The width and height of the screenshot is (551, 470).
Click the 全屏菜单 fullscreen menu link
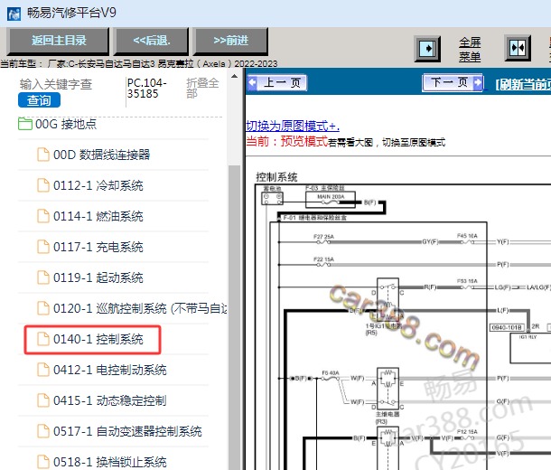[470, 49]
